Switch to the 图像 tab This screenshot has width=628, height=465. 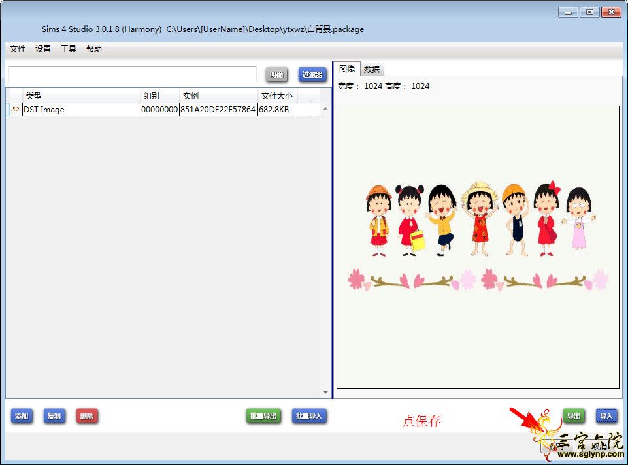coord(347,69)
